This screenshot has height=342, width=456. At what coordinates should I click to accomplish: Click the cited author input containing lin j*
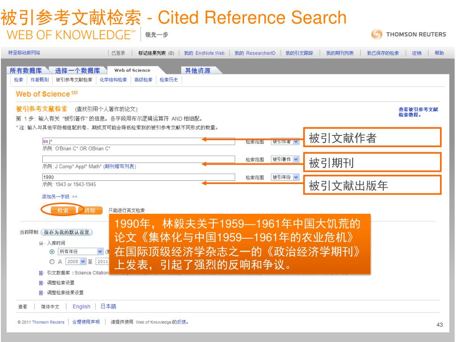(x=138, y=141)
